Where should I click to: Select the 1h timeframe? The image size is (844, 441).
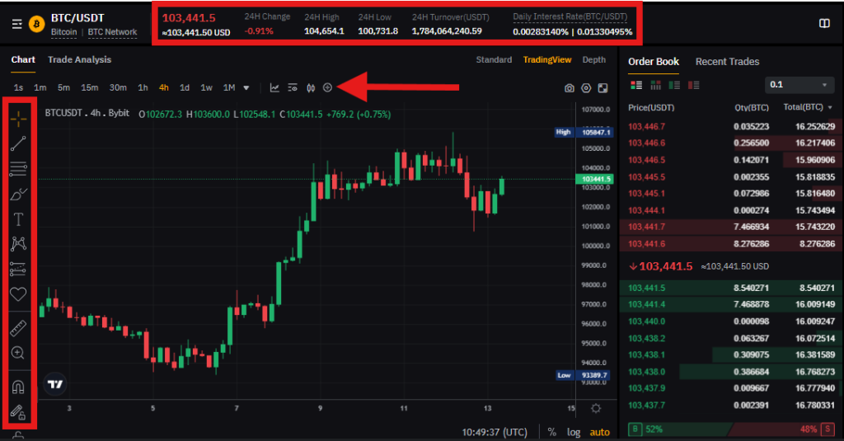(x=143, y=87)
